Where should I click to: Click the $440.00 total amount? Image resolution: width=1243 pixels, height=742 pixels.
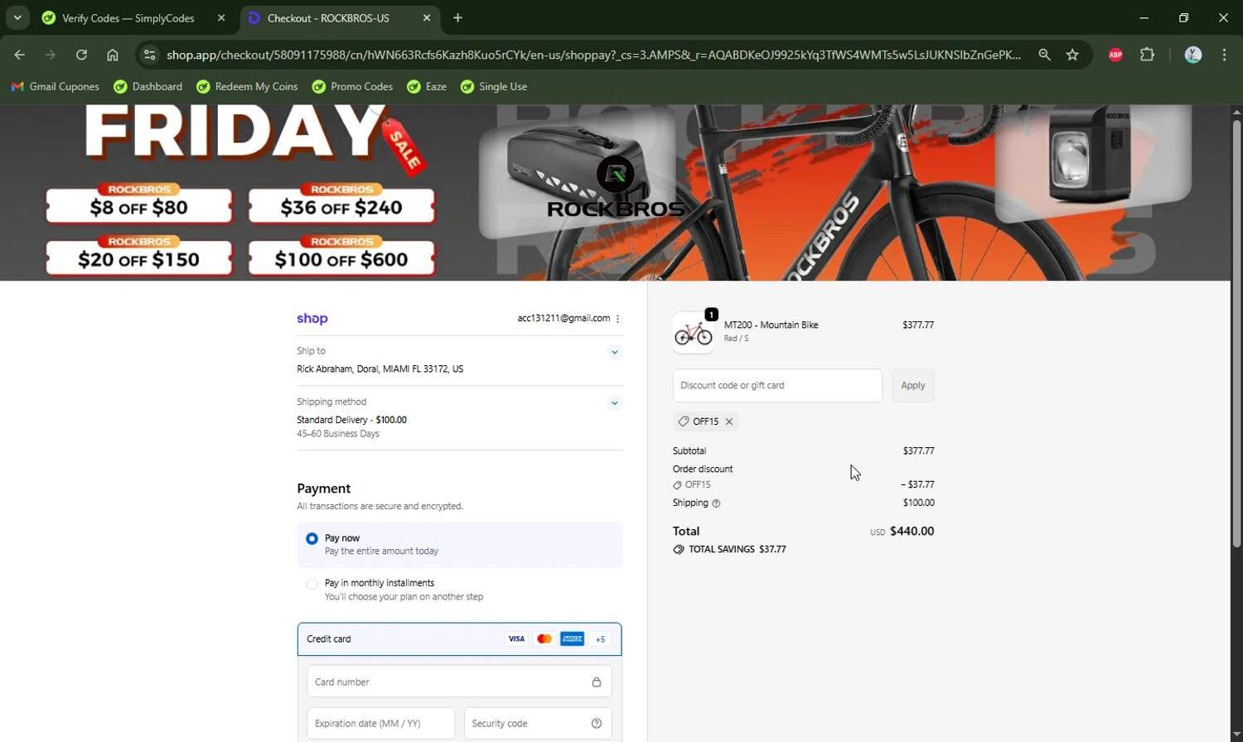click(x=912, y=531)
